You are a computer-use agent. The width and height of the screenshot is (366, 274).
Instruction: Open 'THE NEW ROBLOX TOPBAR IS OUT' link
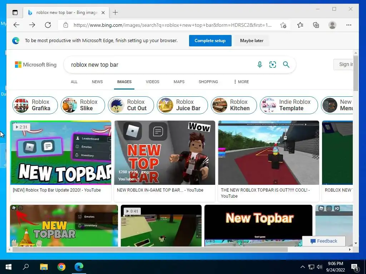(265, 193)
